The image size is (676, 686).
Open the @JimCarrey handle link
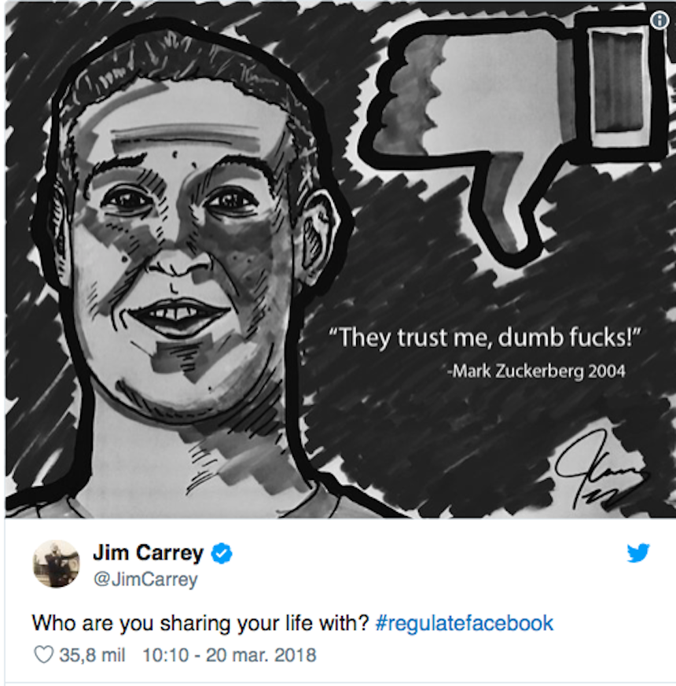click(145, 579)
